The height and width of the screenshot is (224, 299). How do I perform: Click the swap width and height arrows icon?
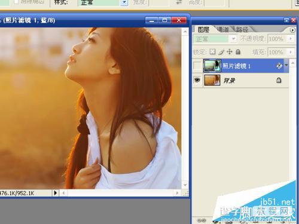tap(179, 2)
